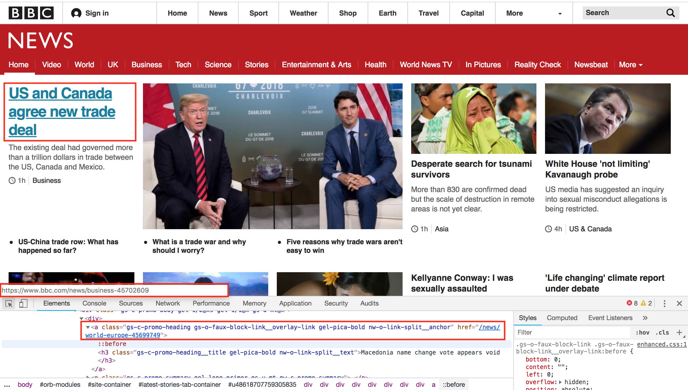Activate the inspect element picker icon
Screen dimensions: 688x390
(x=9, y=304)
